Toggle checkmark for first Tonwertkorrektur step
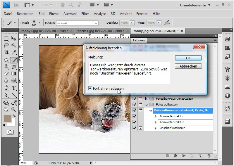Viewport: 234px width, 166px height. (x=134, y=116)
